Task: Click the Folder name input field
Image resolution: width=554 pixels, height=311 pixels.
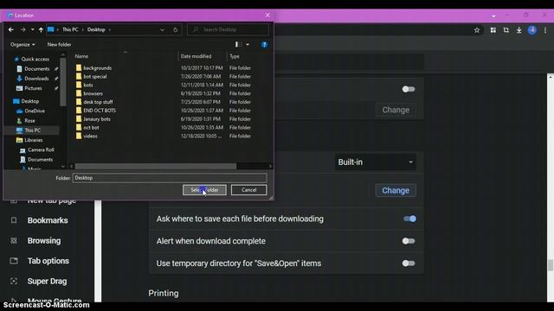Action: pyautogui.click(x=170, y=178)
